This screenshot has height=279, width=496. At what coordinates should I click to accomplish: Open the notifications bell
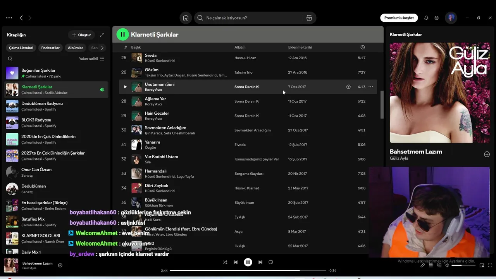[426, 18]
